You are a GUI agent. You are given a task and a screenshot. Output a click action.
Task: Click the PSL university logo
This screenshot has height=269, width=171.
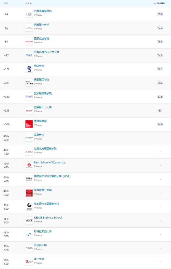[x=29, y=55]
